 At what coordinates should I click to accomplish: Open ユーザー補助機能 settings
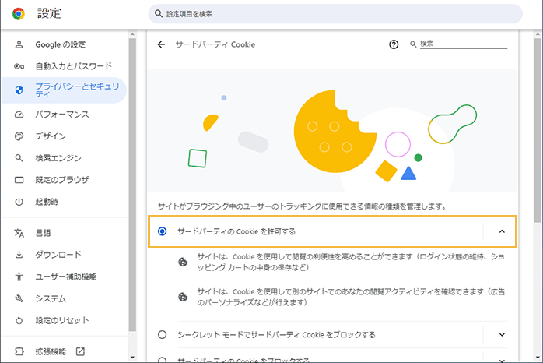point(65,277)
